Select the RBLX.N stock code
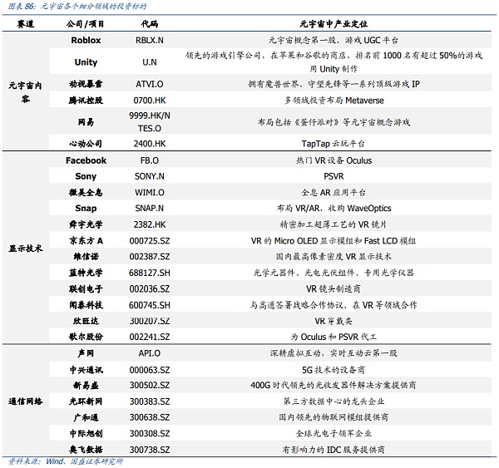 coord(150,41)
